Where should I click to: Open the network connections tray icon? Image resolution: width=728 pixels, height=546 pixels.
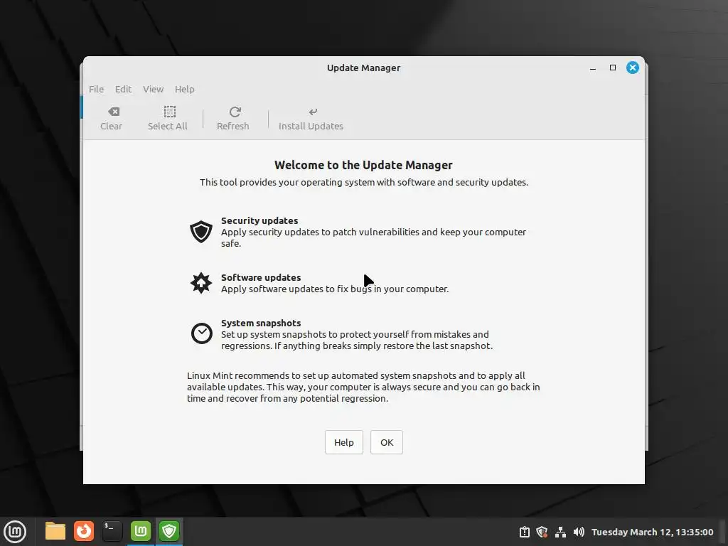tap(560, 532)
